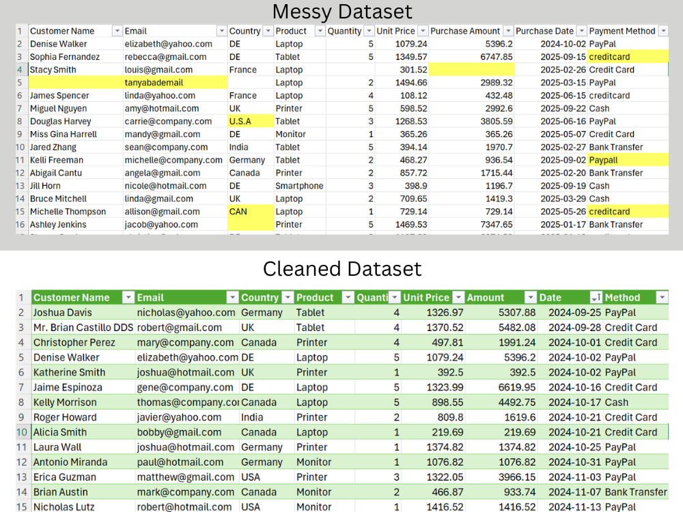The width and height of the screenshot is (683, 512).
Task: Select '2025-02-27' purchase date cell
Action: point(550,147)
